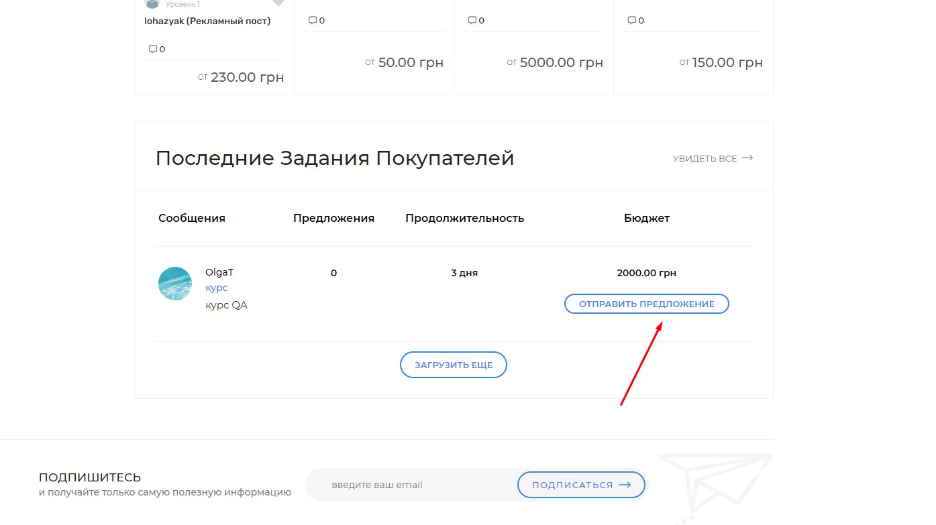The height and width of the screenshot is (525, 936).
Task: Click the arrow inside the ПОДПИСАТЬСЯ button
Action: click(625, 485)
